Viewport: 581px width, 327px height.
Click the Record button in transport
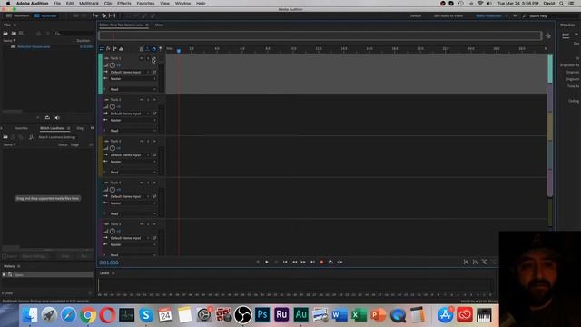click(321, 263)
